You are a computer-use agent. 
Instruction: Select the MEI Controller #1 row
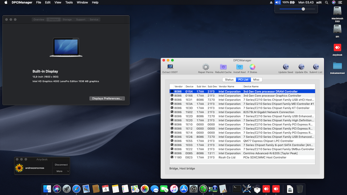pyautogui.click(x=242, y=104)
